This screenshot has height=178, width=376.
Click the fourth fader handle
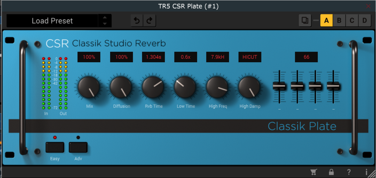click(x=333, y=86)
